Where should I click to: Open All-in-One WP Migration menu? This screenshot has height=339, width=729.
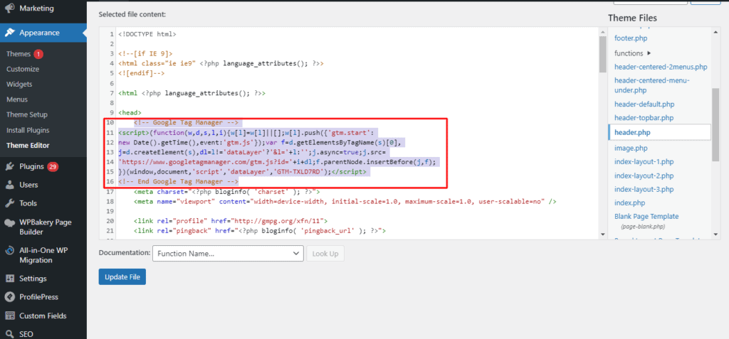tap(43, 255)
